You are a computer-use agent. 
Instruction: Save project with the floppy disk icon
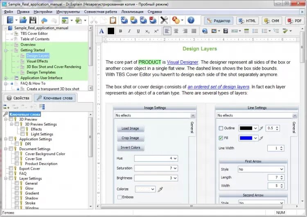pyautogui.click(x=33, y=20)
